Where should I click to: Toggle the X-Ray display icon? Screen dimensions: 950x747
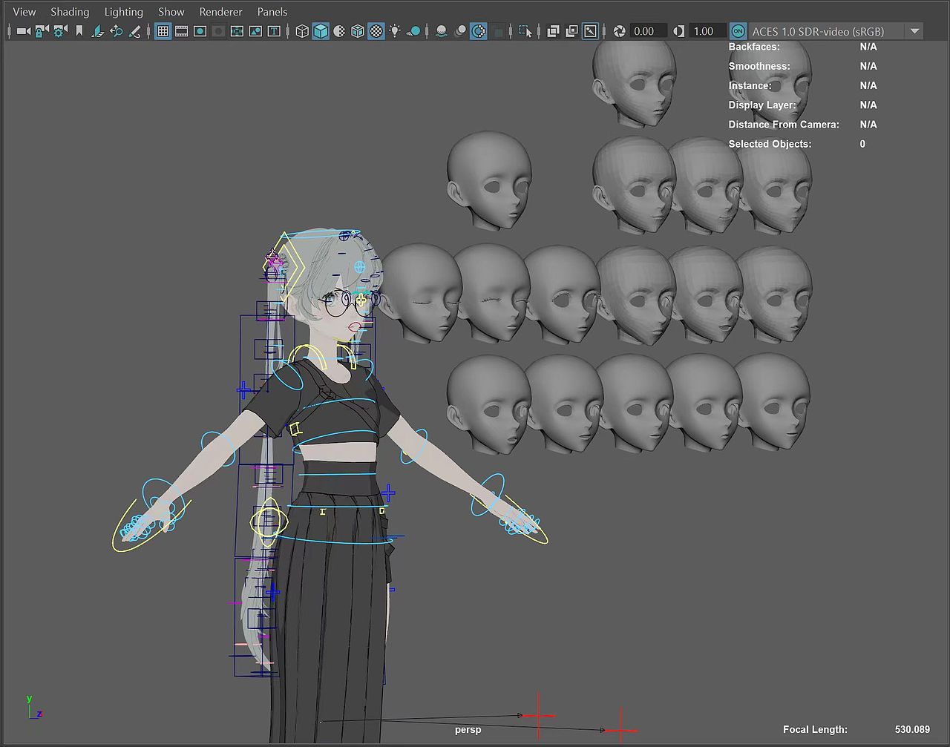(553, 31)
